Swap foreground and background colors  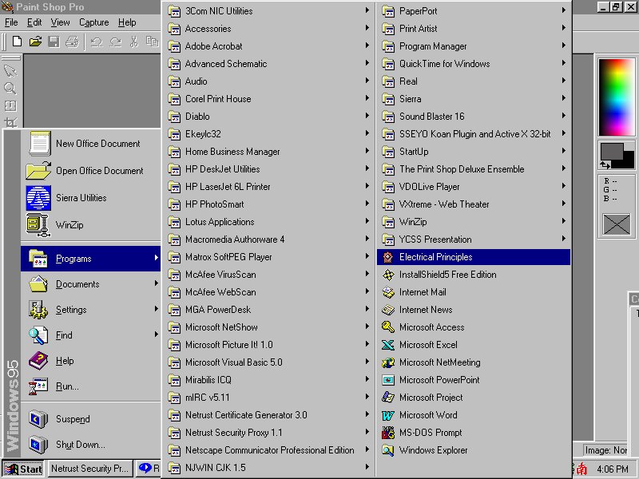605,164
